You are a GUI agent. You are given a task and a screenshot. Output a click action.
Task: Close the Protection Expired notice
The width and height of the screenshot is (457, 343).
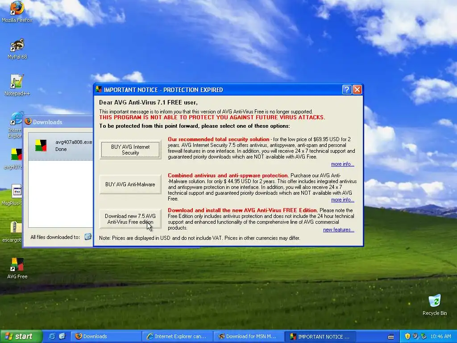[x=357, y=89]
